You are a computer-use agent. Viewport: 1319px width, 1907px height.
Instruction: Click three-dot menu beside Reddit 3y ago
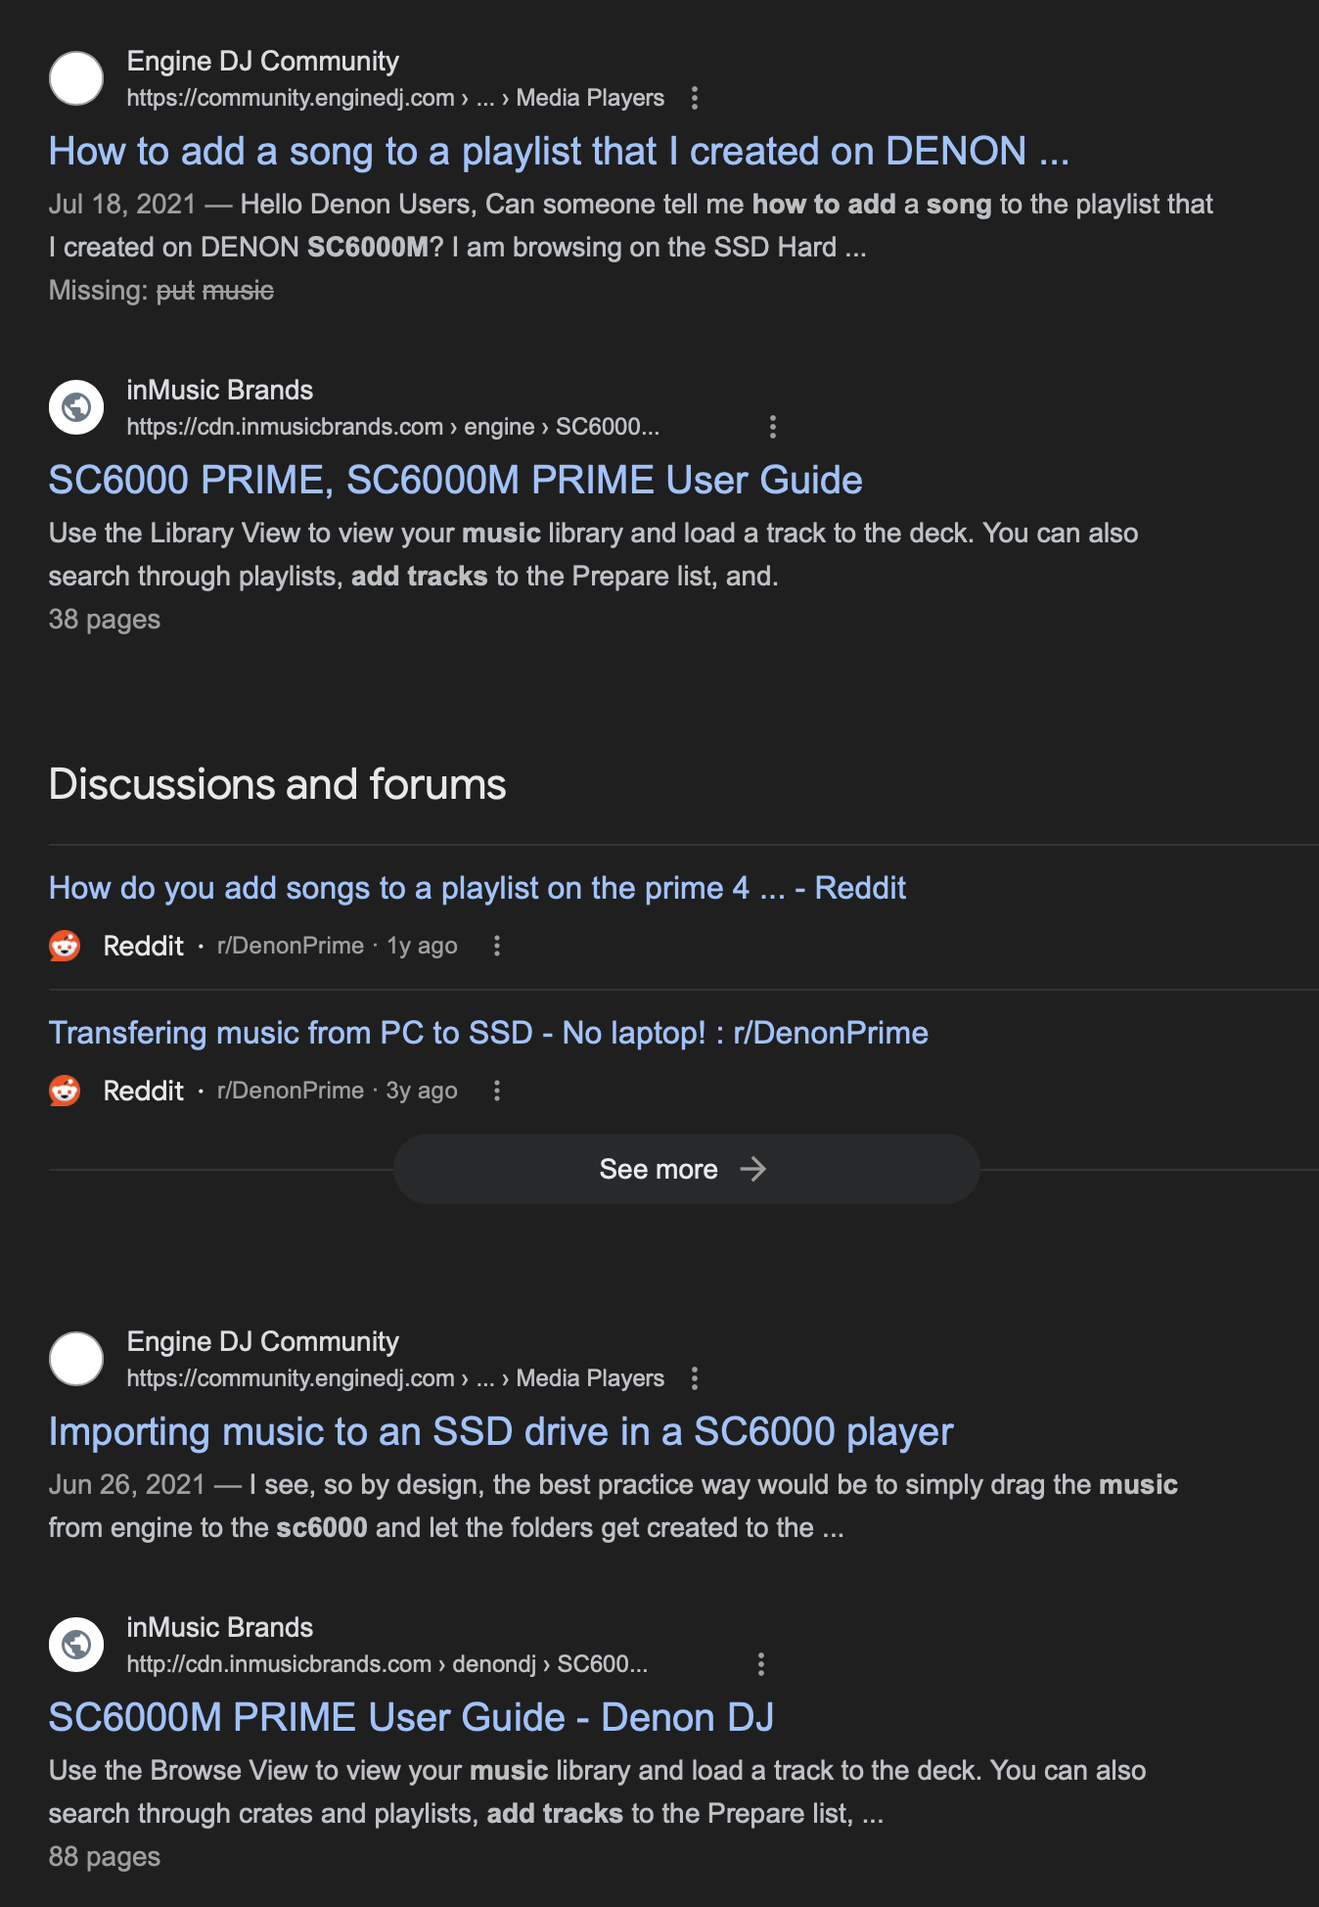point(497,1091)
